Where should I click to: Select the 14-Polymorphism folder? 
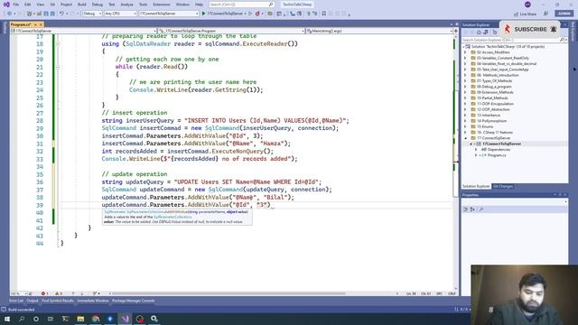(x=491, y=121)
